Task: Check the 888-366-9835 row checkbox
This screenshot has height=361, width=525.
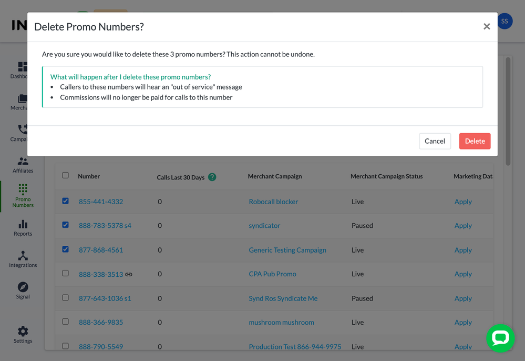Action: point(66,322)
